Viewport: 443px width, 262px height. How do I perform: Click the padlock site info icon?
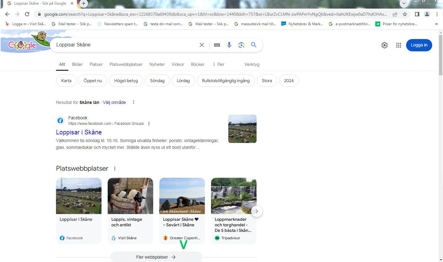[39, 14]
